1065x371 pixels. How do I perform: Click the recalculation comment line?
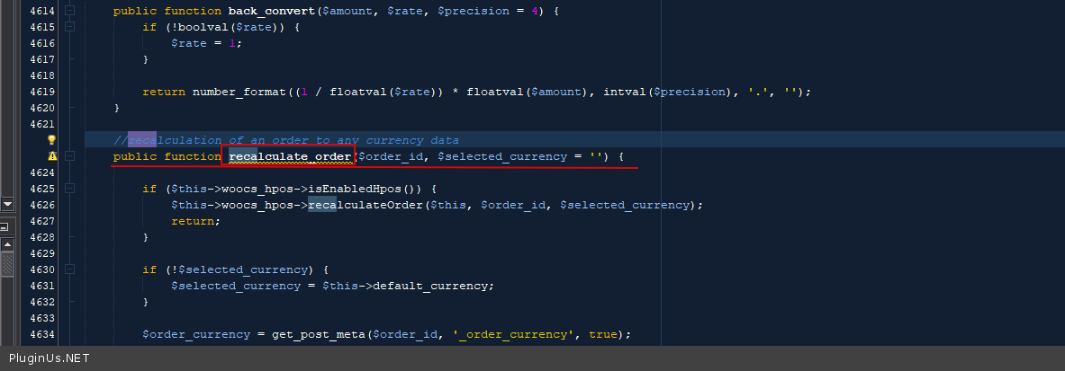click(x=286, y=140)
